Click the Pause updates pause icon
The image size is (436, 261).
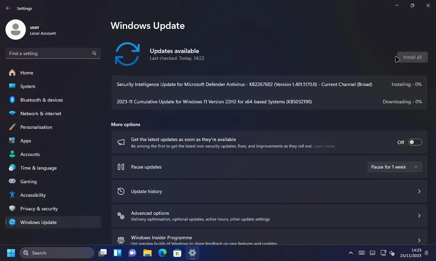coord(121,167)
